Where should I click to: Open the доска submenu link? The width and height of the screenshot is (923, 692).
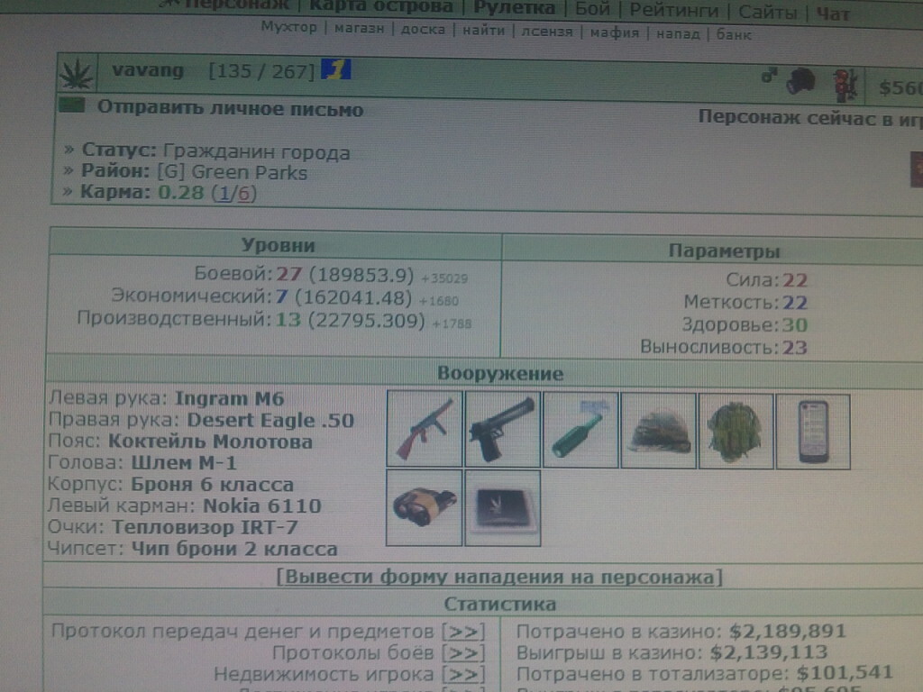(423, 30)
